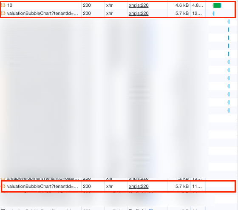Click status 200 of request "10"
Screen dimensions: 238x210
[87, 6]
